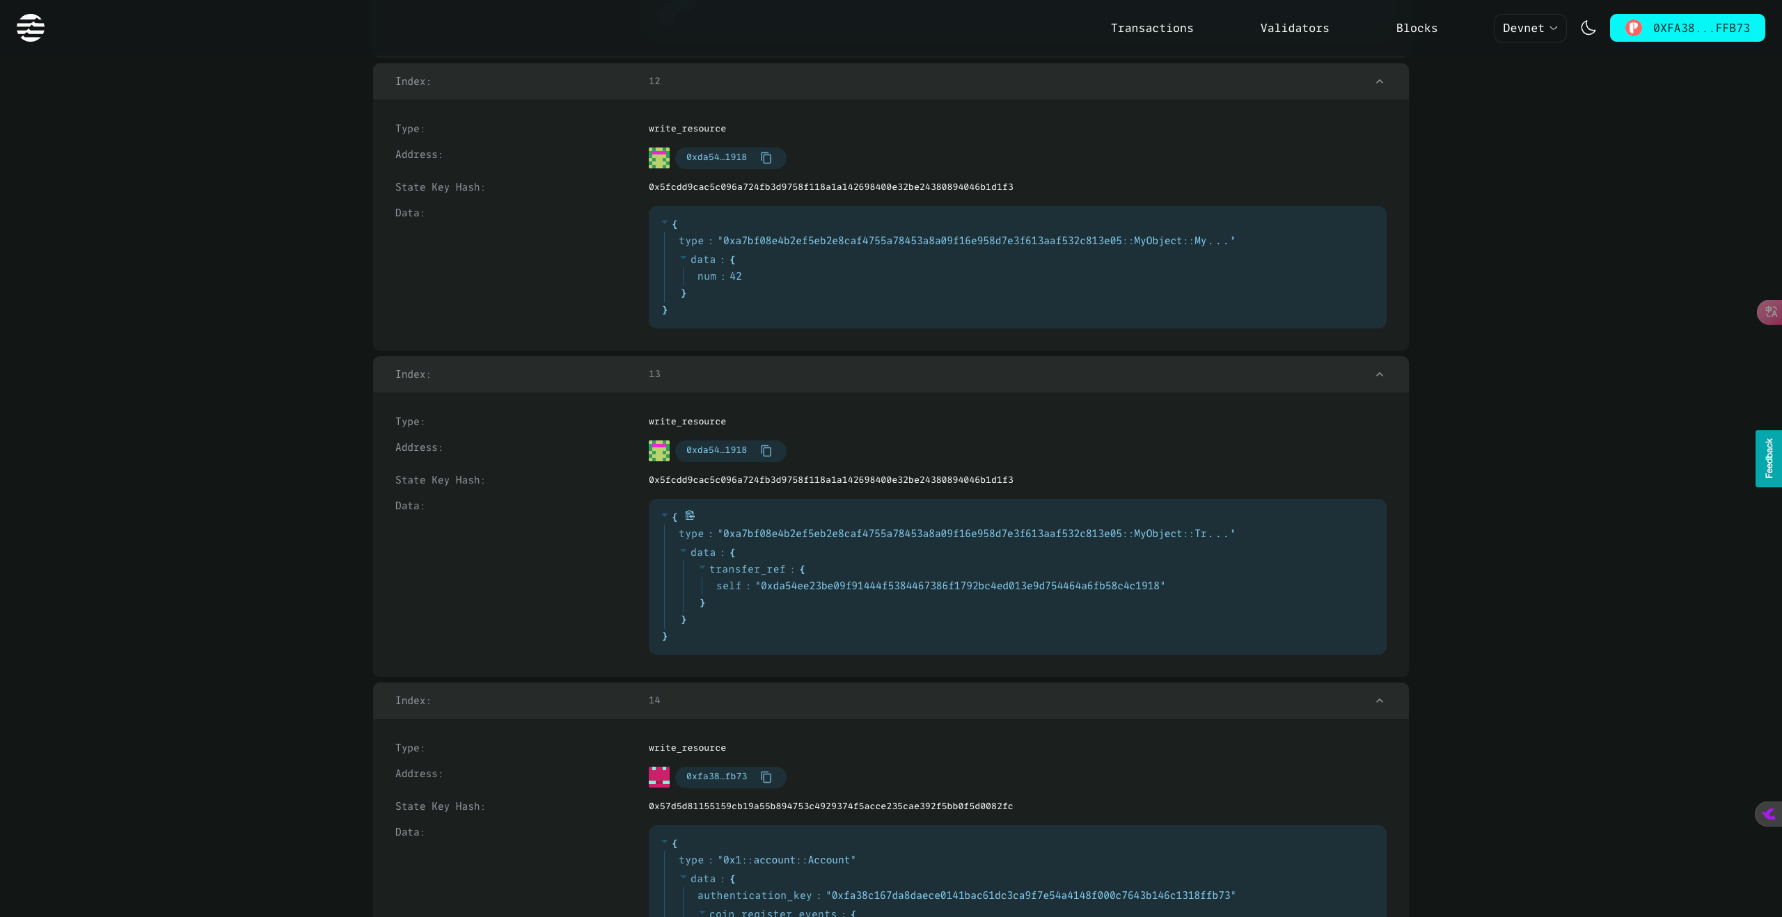1782x917 pixels.
Task: Click write_resource type text in Index 13
Action: click(x=687, y=422)
